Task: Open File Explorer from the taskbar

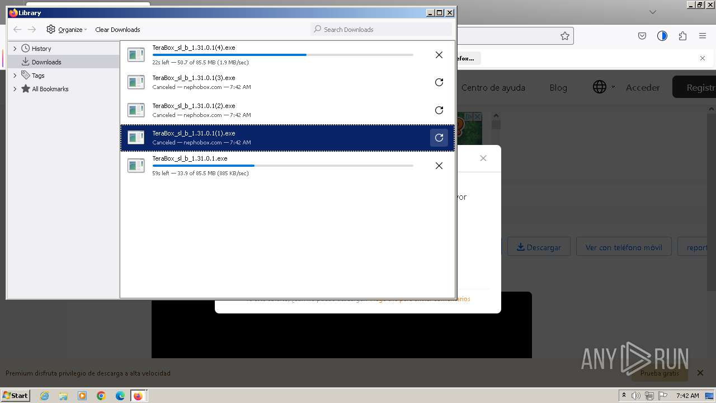Action: click(63, 396)
